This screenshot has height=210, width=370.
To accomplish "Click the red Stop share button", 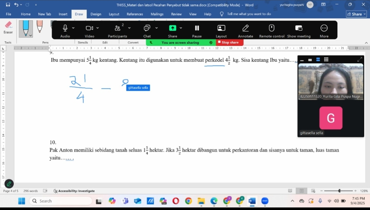I will coord(230,42).
